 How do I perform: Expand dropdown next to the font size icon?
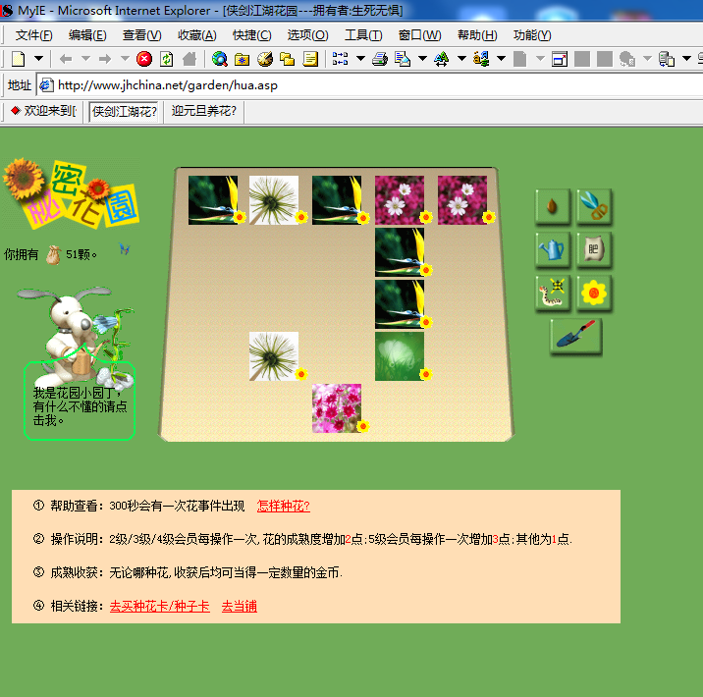(x=461, y=58)
